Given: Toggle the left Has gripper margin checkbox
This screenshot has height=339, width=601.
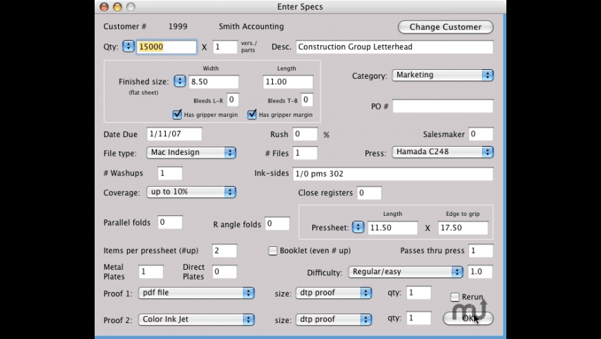Looking at the screenshot, I should tap(177, 114).
